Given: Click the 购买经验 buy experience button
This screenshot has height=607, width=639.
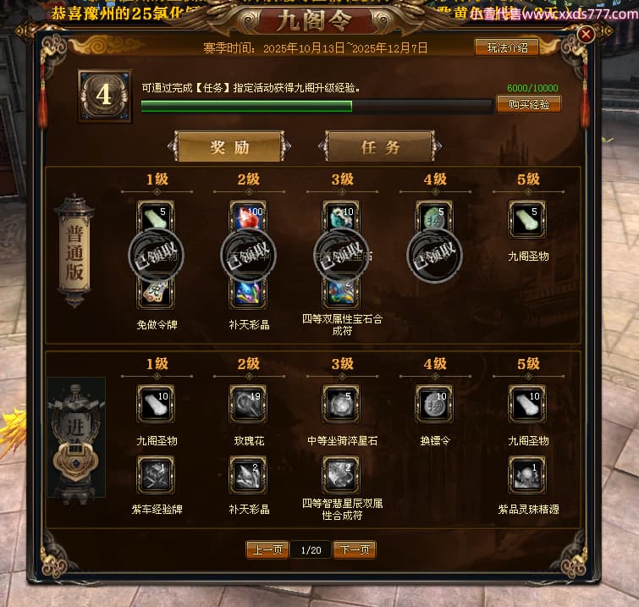Looking at the screenshot, I should pyautogui.click(x=529, y=105).
